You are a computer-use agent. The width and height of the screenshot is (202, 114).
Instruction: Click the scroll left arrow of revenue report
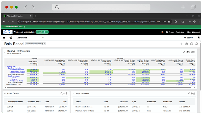tap(5, 87)
